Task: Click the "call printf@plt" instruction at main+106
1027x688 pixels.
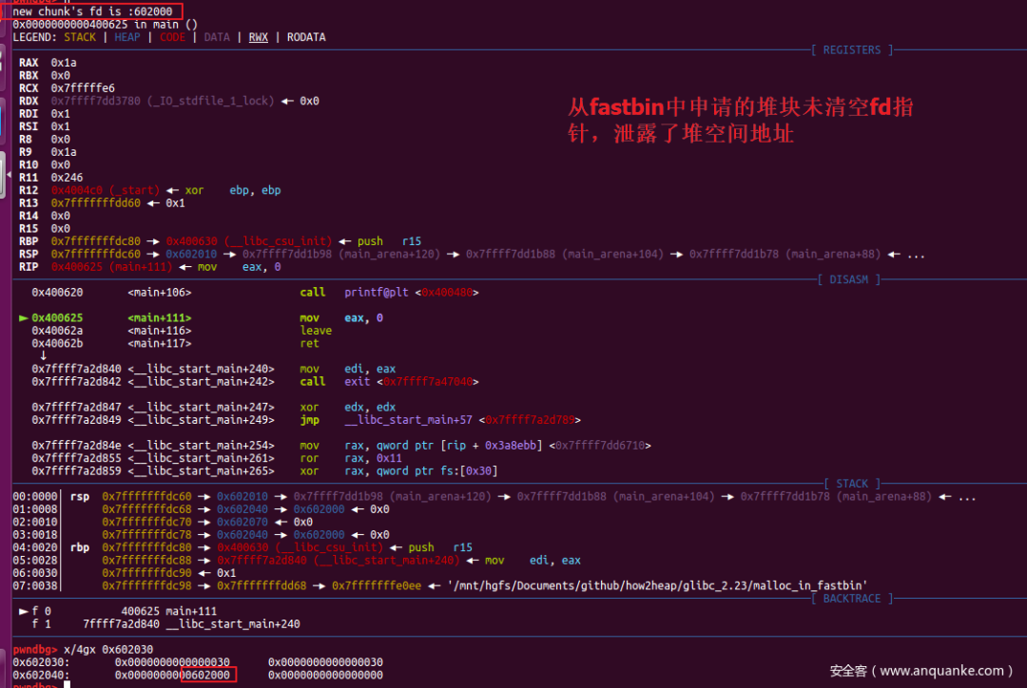Action: pos(389,293)
